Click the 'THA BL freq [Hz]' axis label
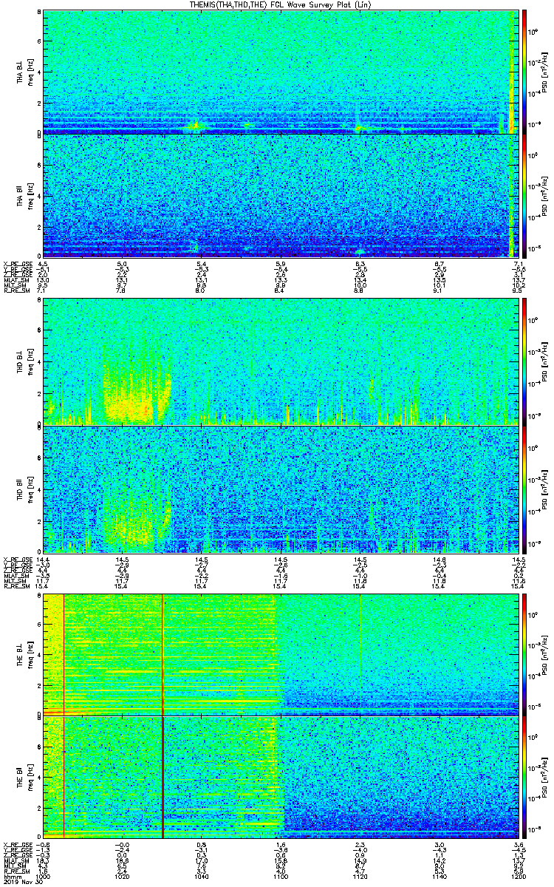The image size is (554, 887). 24,72
